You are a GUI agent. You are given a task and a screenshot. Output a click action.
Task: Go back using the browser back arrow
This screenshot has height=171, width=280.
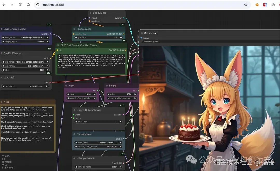tap(4, 5)
